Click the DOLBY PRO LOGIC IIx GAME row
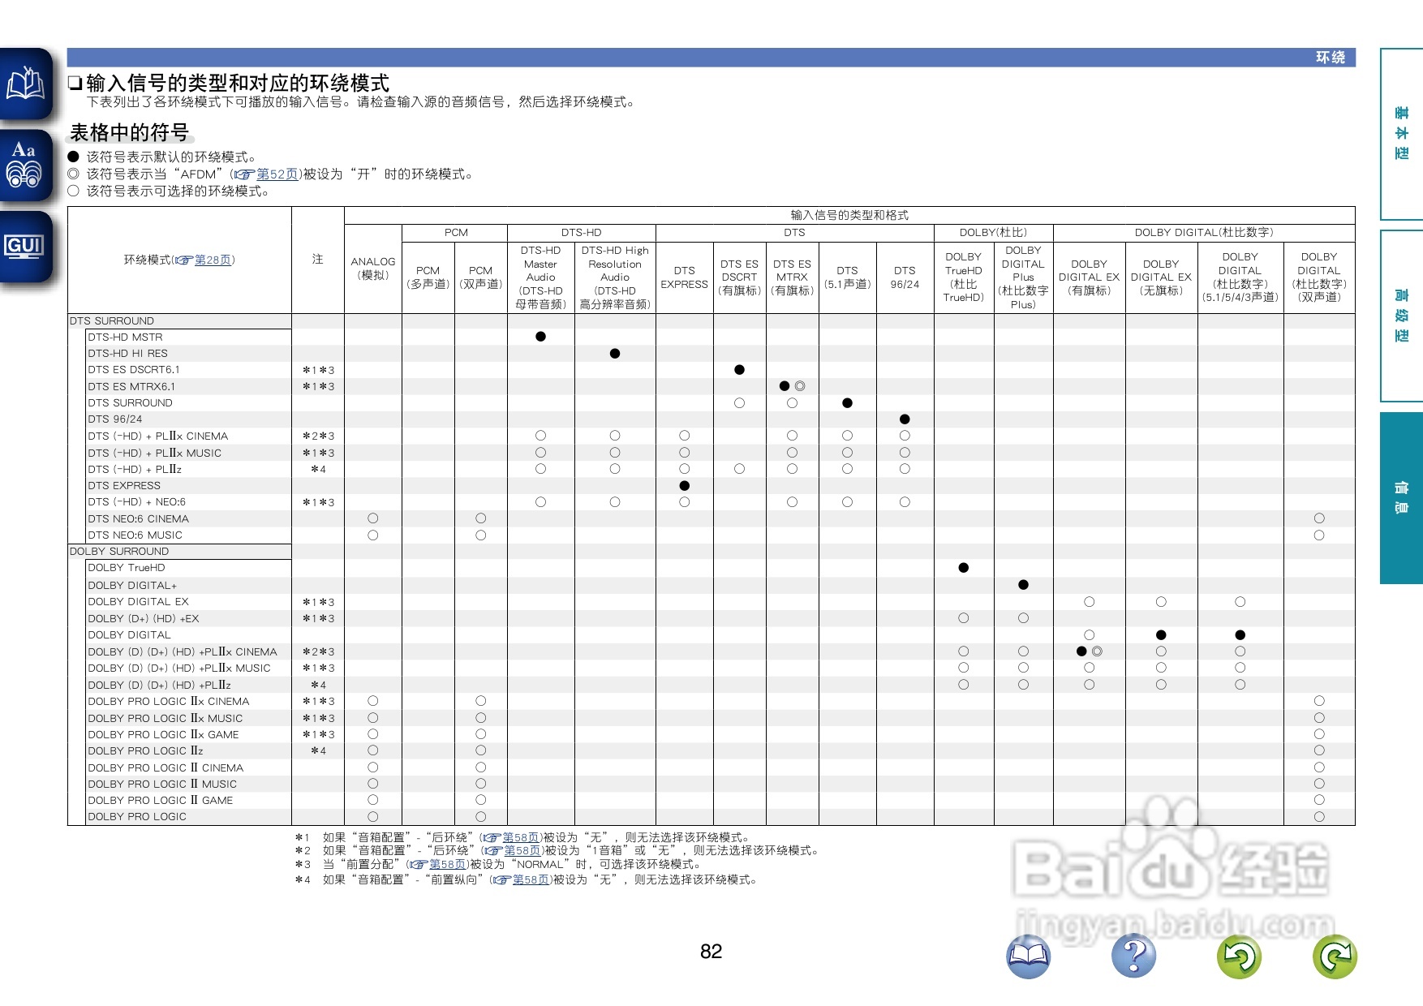Image resolution: width=1423 pixels, height=1006 pixels. point(163,735)
